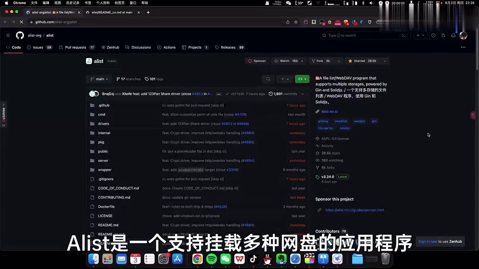Open the Dockerfile file

[x=106, y=207]
